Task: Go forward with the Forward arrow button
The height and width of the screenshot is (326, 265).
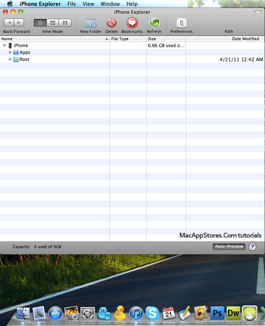Action: tap(19, 22)
